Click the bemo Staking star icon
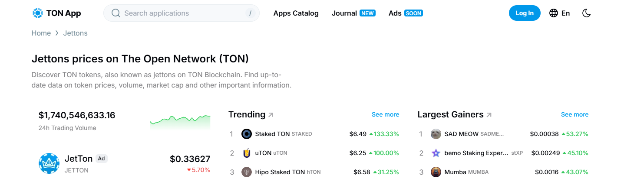 point(436,153)
